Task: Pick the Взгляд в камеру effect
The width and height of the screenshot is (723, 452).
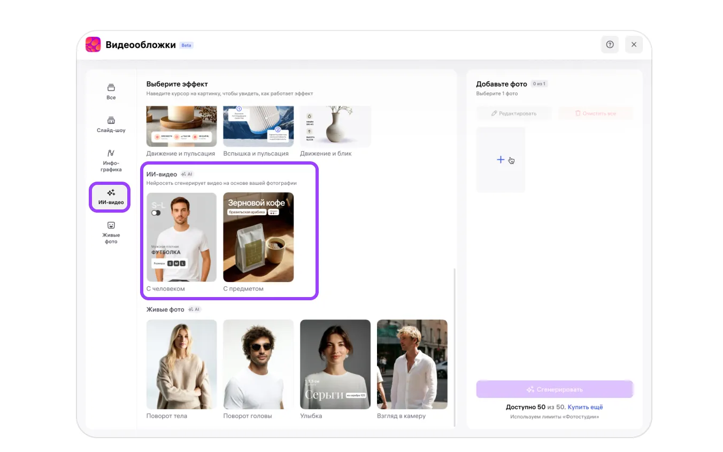Action: click(x=412, y=364)
